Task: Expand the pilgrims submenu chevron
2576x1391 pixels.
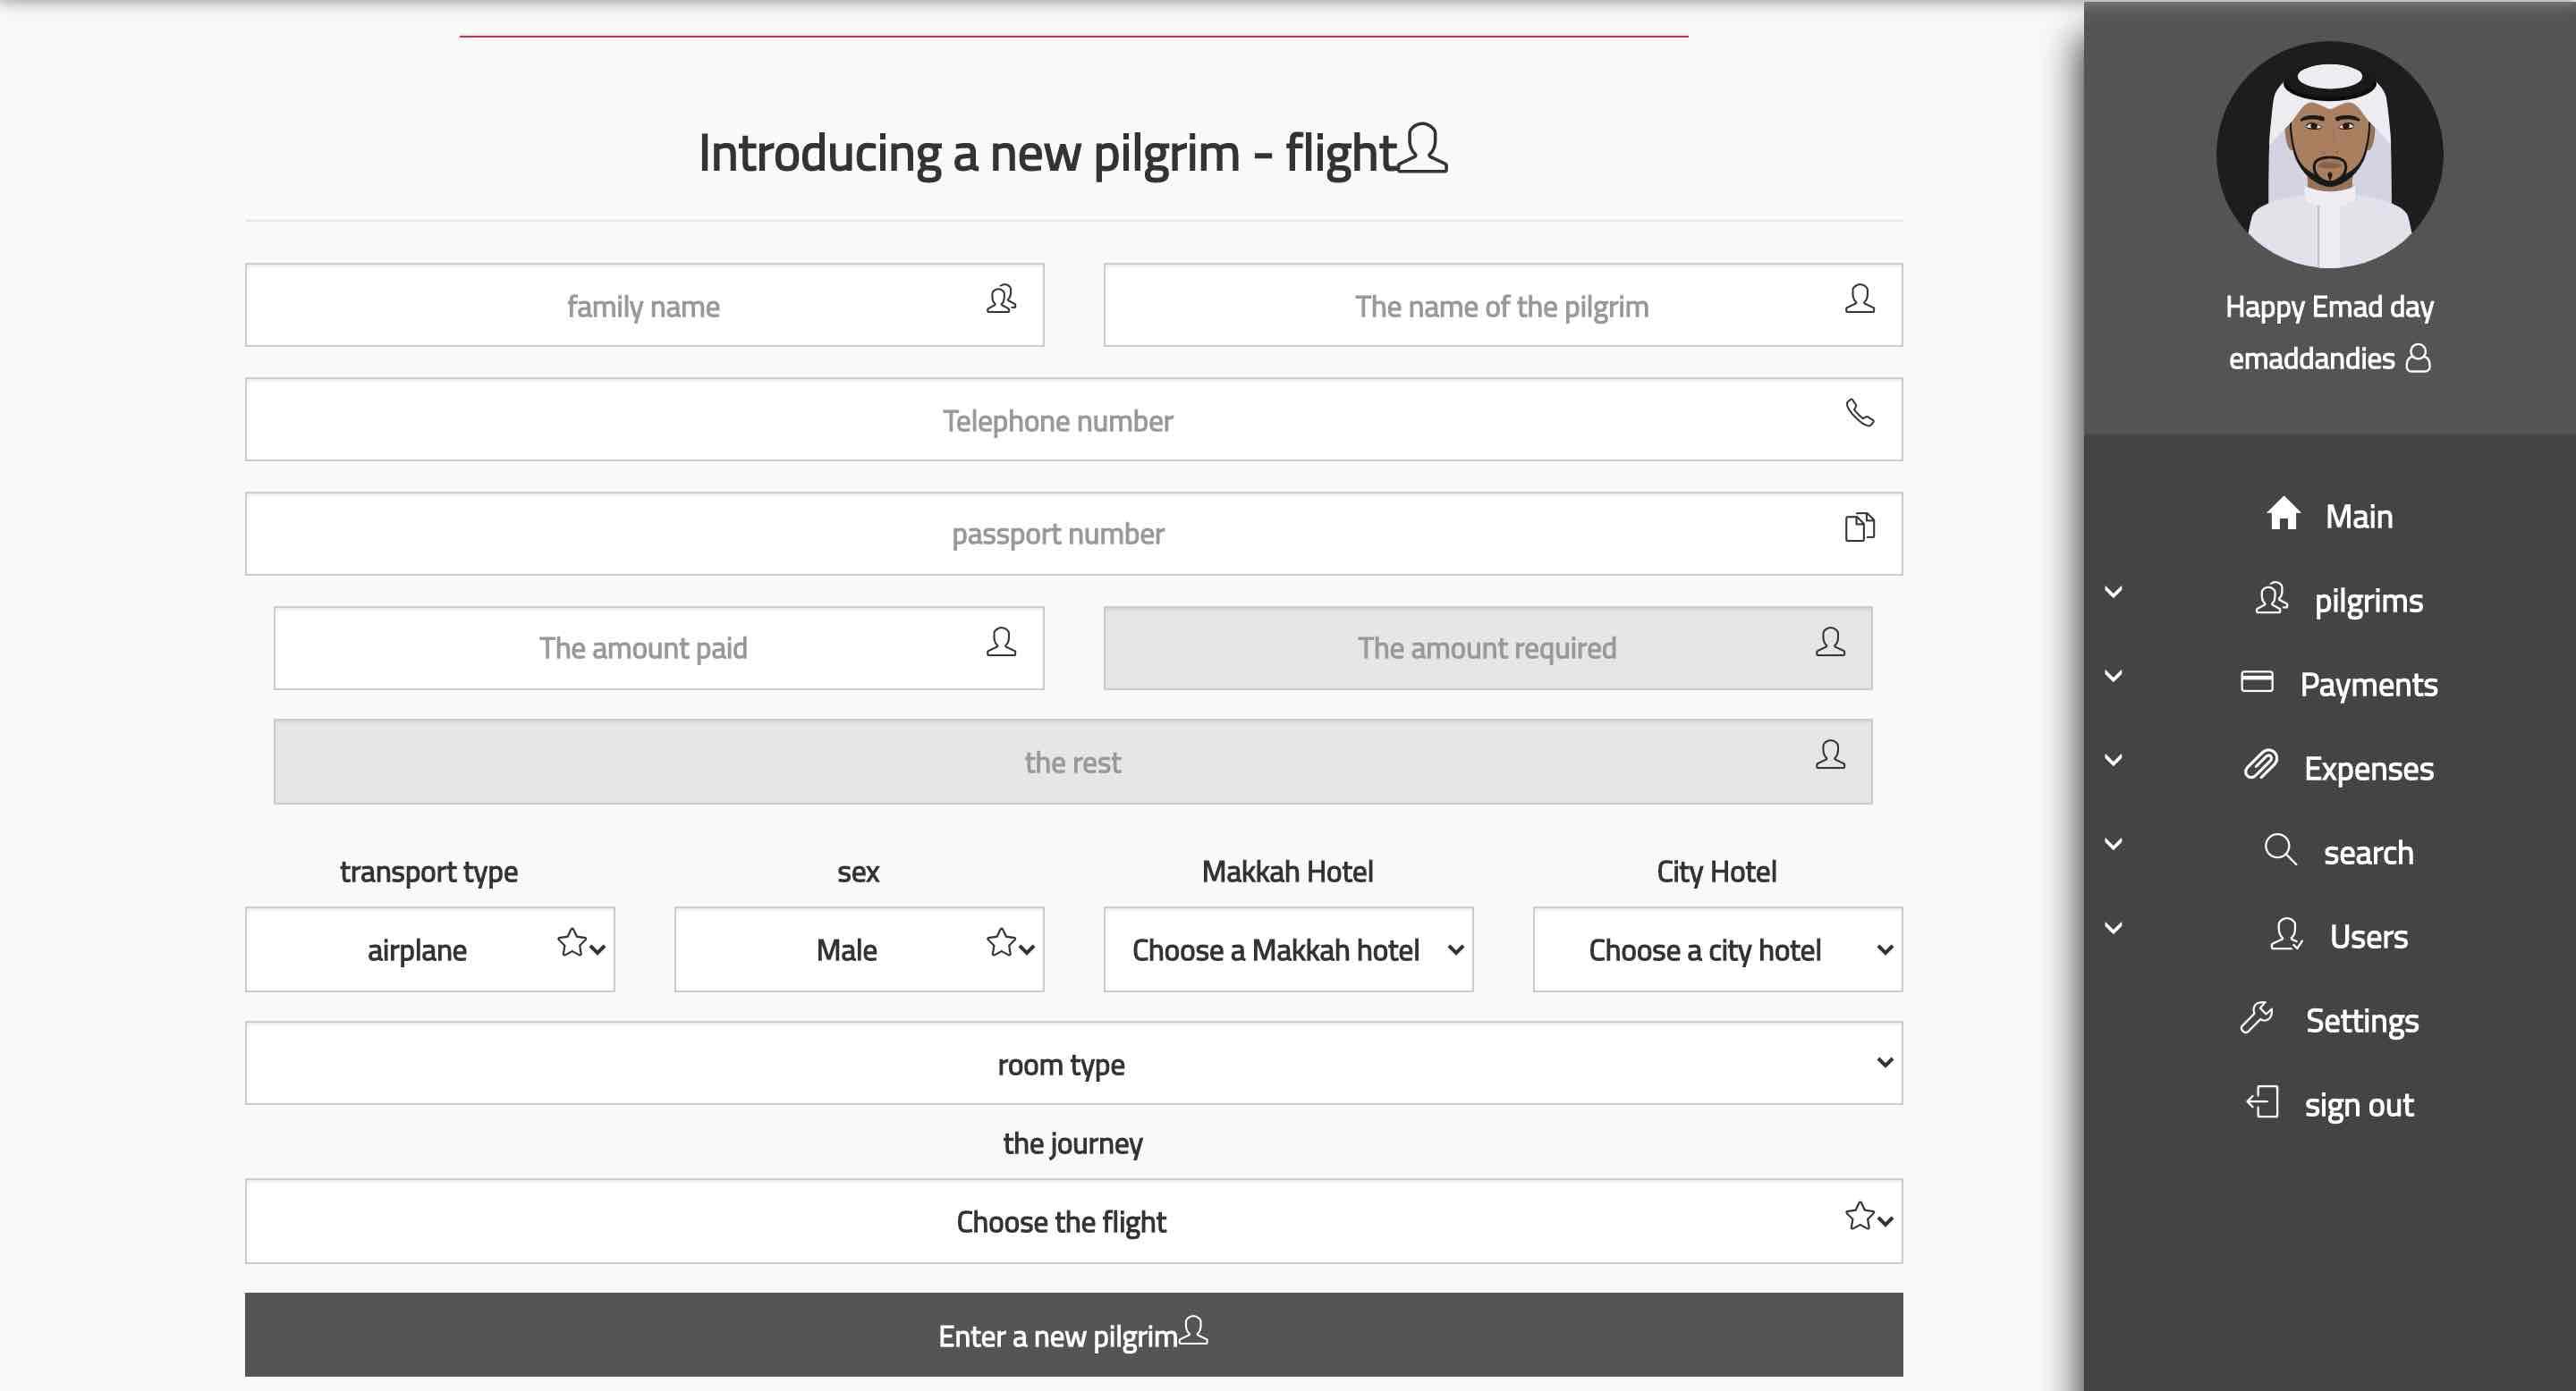Action: tap(2113, 593)
